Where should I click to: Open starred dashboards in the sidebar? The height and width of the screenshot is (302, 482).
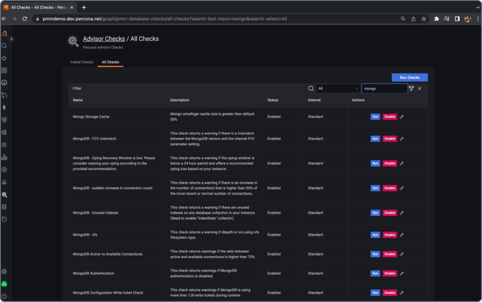[4, 58]
